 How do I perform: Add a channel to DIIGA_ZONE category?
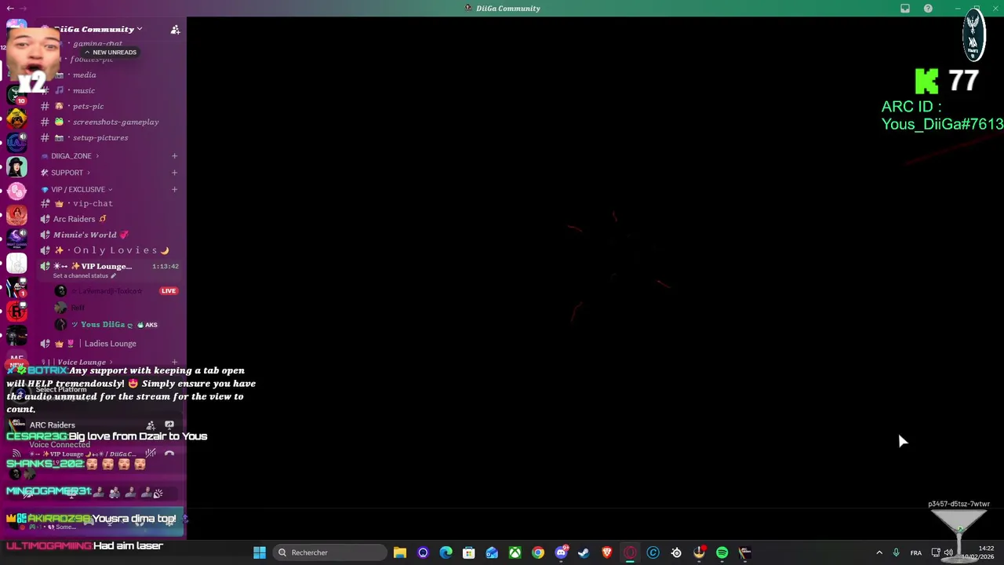click(174, 155)
